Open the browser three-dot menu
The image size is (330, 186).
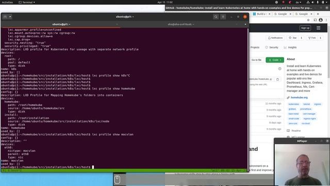(x=326, y=20)
